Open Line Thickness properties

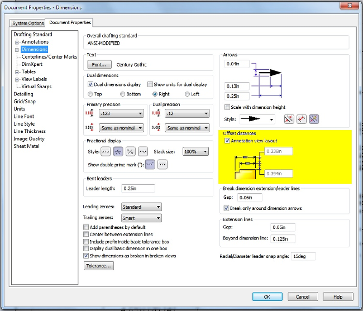[x=30, y=131]
